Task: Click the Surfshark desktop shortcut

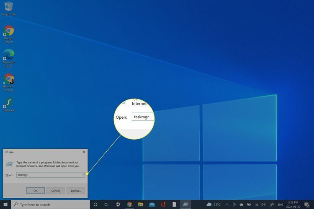Action: 8,103
